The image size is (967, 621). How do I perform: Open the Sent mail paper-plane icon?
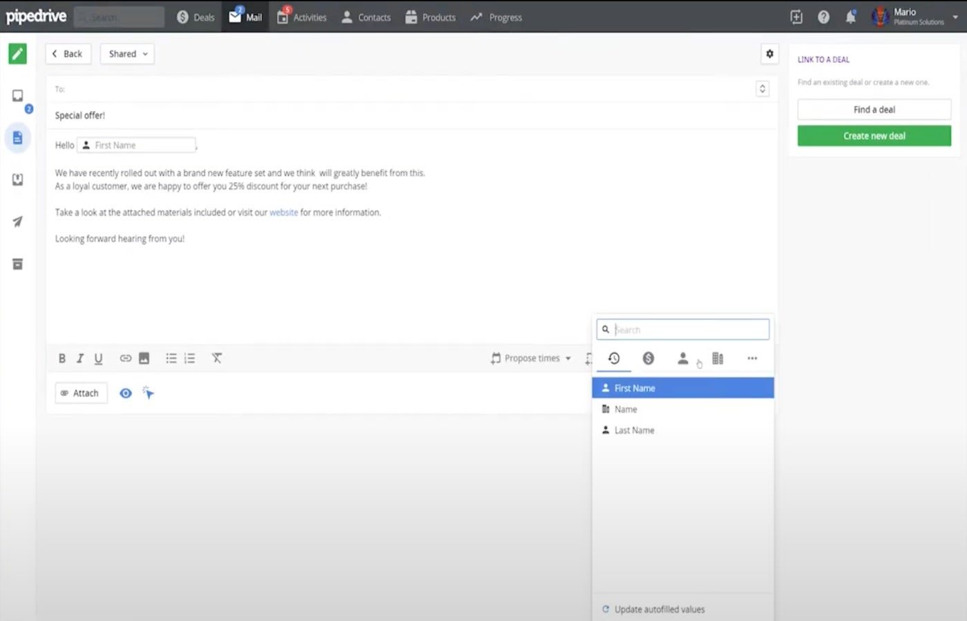click(18, 221)
